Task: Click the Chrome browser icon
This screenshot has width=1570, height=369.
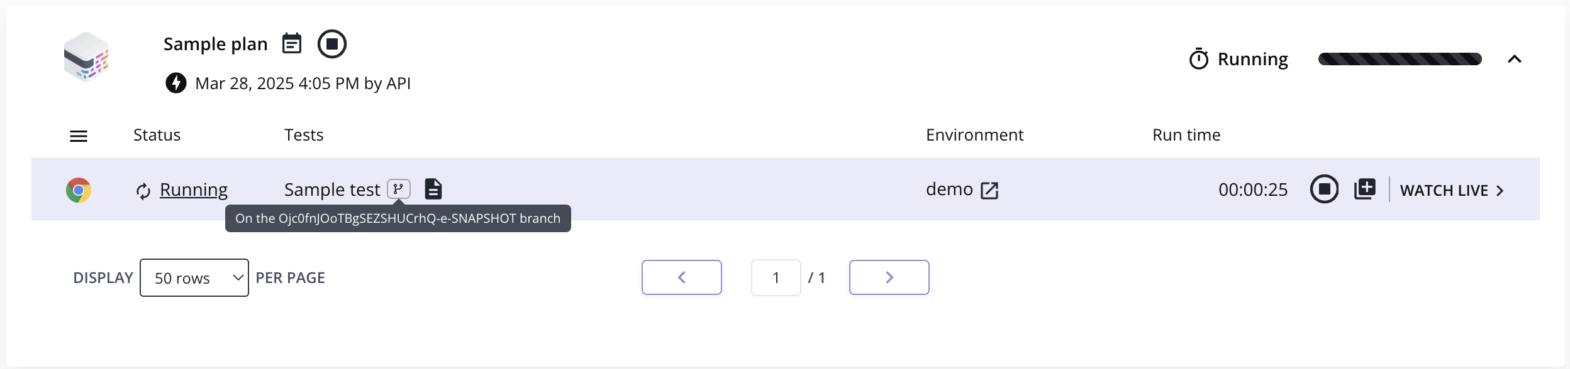Action: point(79,190)
